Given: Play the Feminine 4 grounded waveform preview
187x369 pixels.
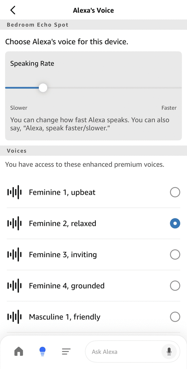Looking at the screenshot, I should click(14, 285).
